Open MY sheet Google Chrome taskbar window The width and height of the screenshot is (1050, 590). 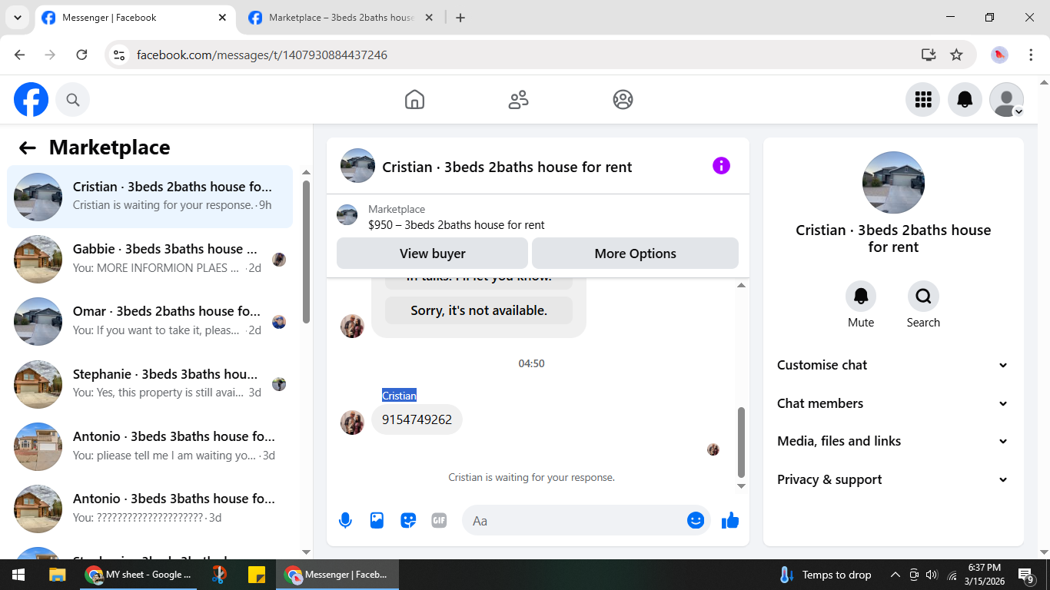[x=139, y=575]
